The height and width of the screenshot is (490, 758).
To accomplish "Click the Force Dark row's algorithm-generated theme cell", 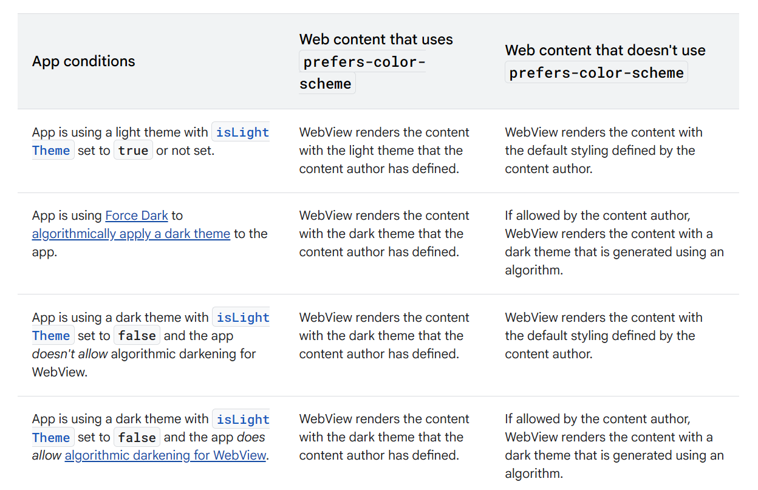I will click(614, 243).
